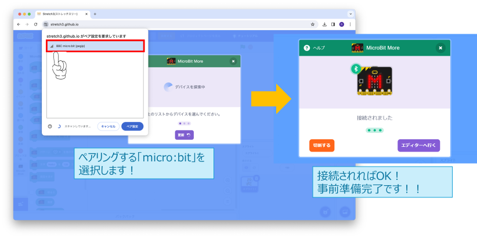Click the ペア設定 button
This screenshot has height=238, width=477.
point(132,127)
